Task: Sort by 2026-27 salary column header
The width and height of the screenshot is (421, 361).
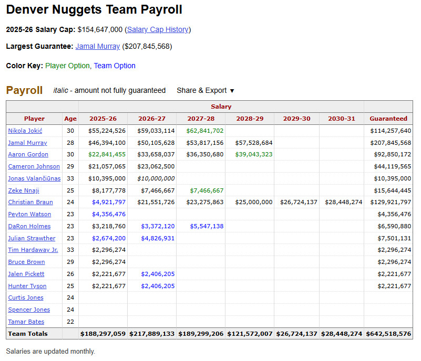Action: 152,119
